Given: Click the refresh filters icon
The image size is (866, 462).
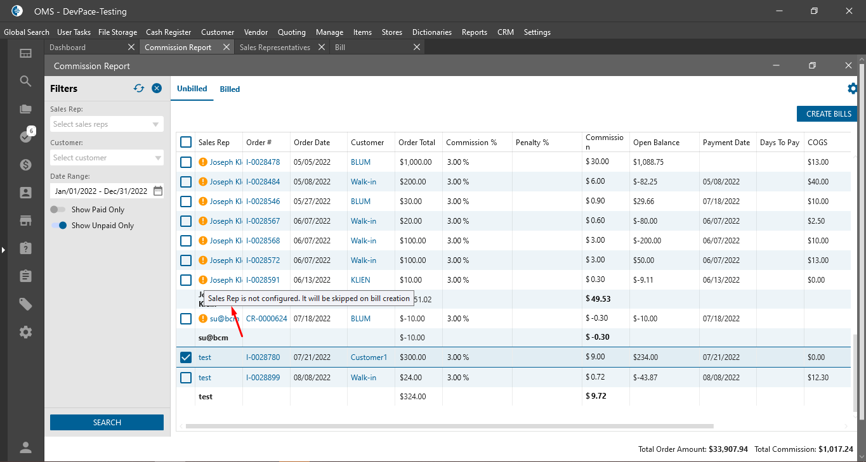Looking at the screenshot, I should 139,89.
